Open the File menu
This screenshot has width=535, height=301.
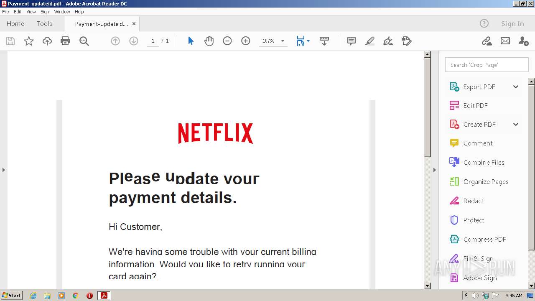pyautogui.click(x=5, y=12)
